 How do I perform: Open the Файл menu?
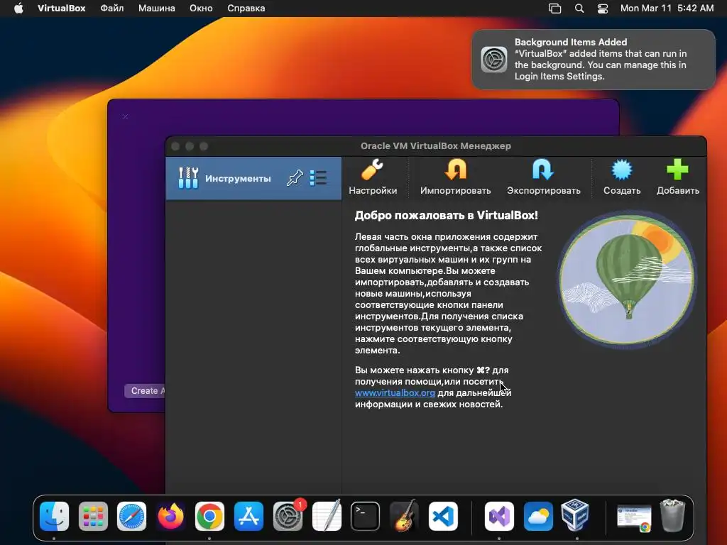tap(112, 9)
